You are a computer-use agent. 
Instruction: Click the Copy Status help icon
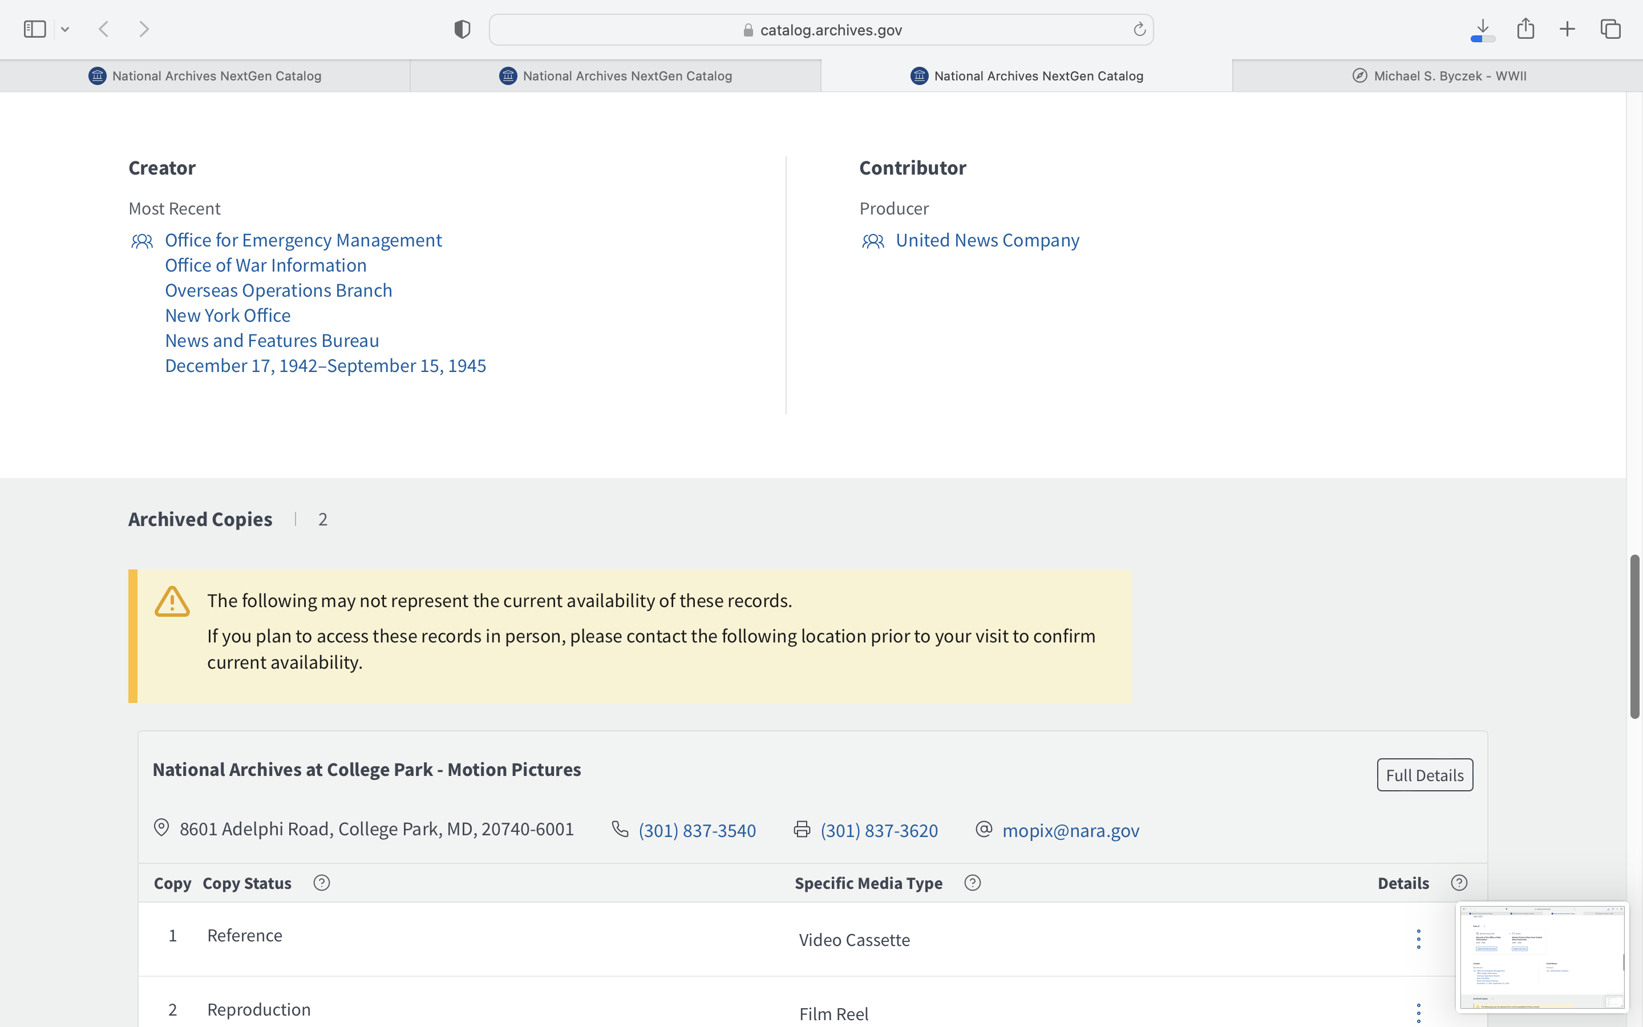click(x=322, y=882)
